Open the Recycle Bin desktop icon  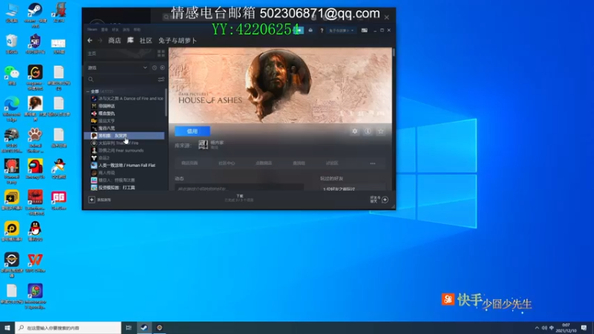point(12,44)
